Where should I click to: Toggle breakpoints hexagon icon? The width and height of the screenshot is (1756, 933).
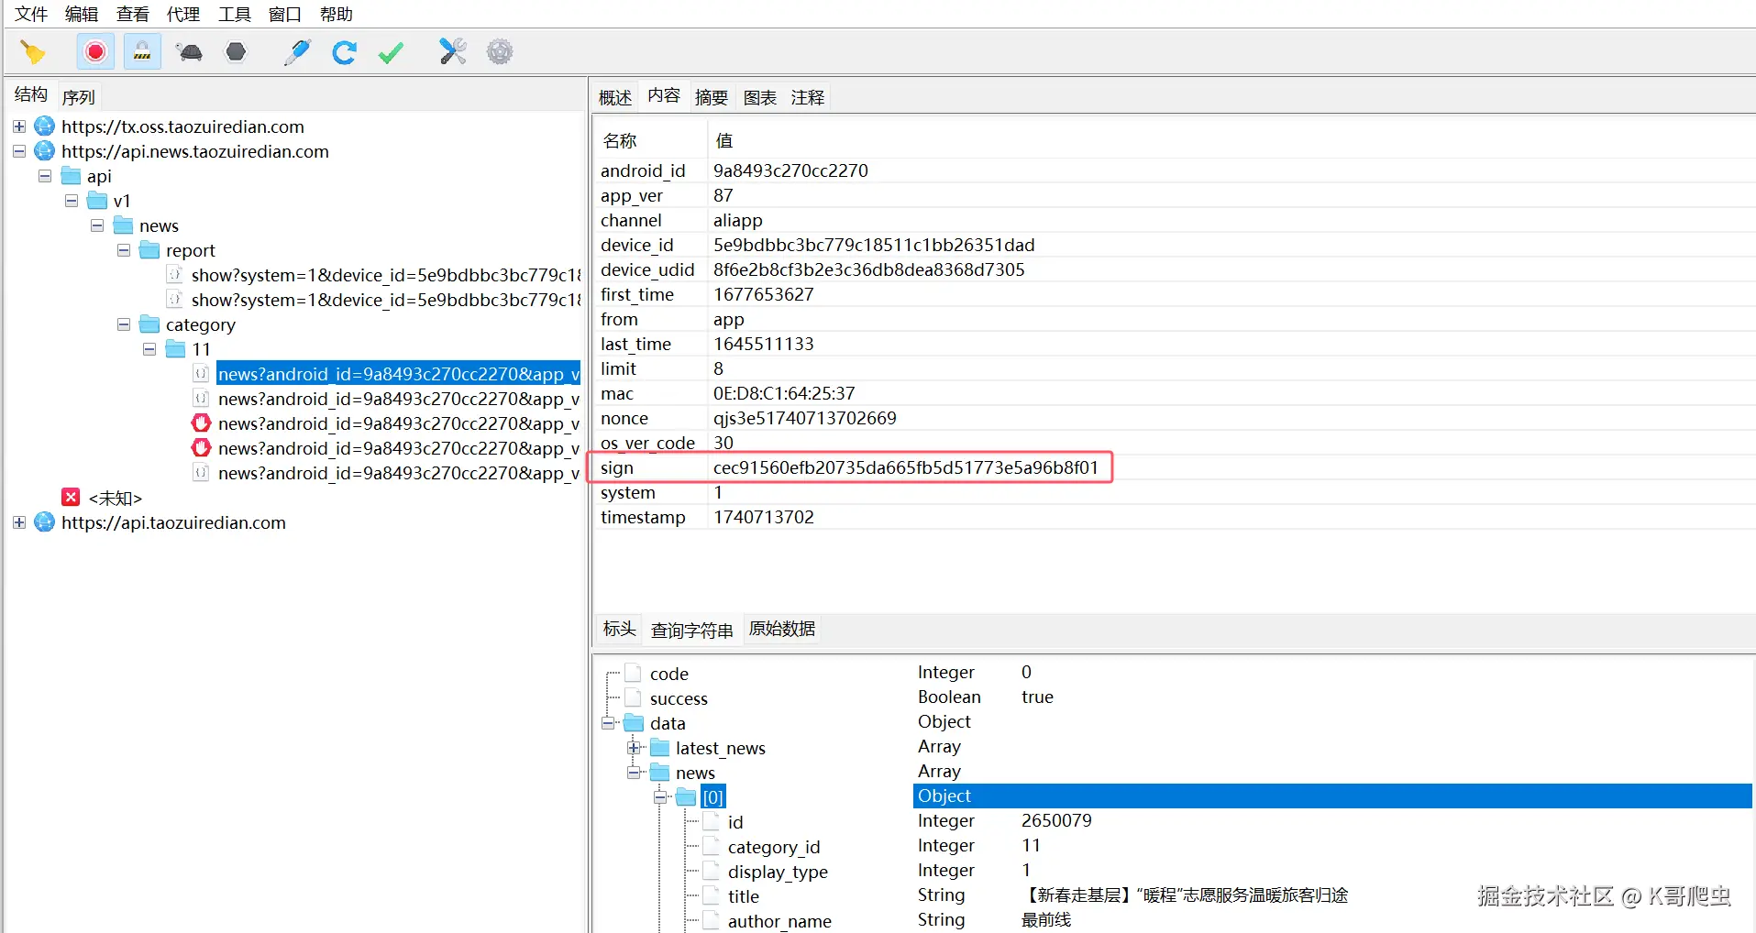237,52
